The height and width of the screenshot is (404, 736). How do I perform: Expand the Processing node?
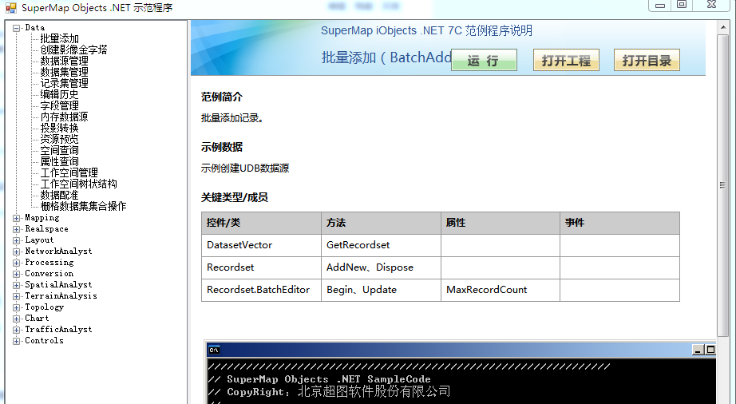pos(17,263)
